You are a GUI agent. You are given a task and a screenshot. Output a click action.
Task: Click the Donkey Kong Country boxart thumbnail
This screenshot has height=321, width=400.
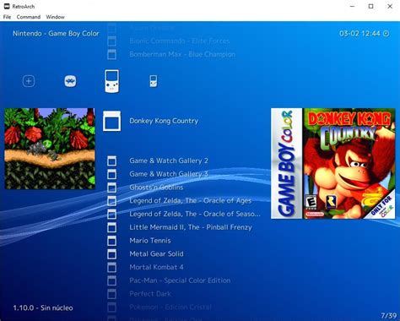[333, 163]
